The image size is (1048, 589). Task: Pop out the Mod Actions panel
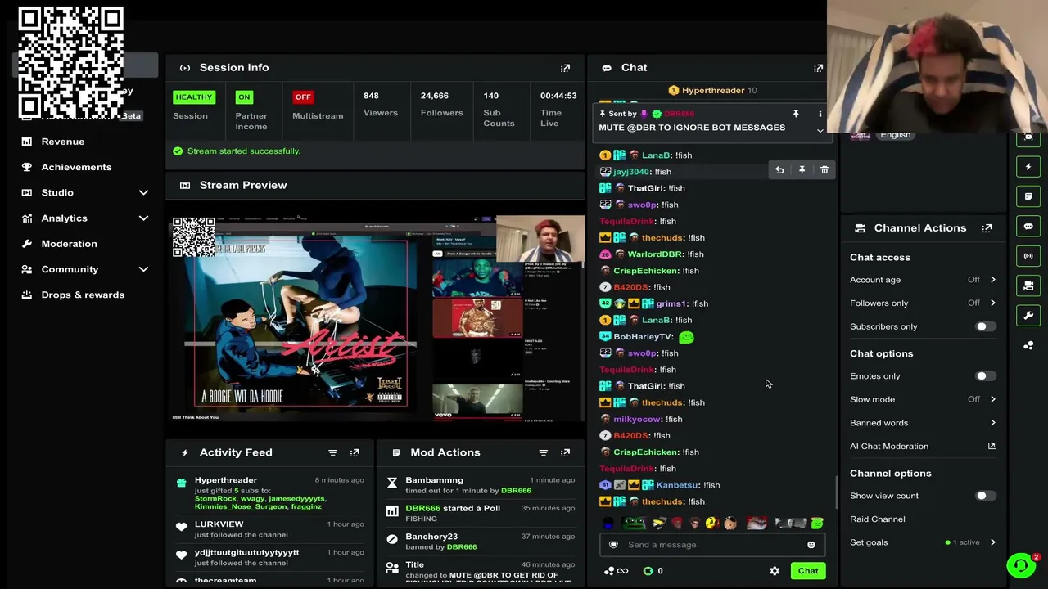[x=565, y=452]
